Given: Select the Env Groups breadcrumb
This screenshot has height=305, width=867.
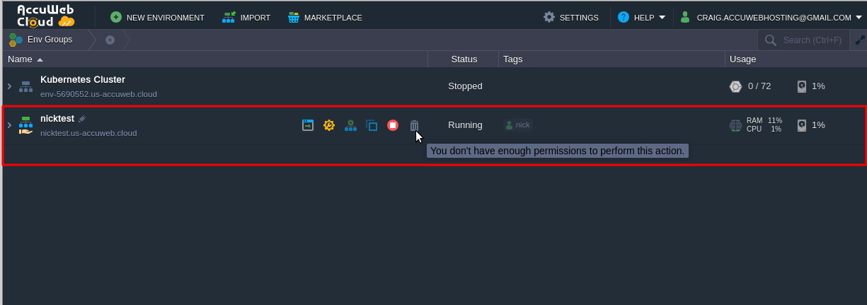Looking at the screenshot, I should point(42,40).
